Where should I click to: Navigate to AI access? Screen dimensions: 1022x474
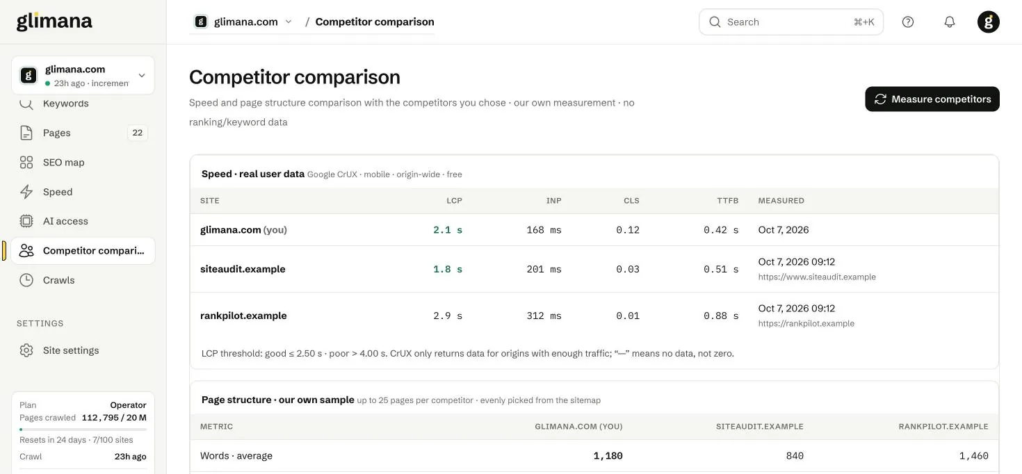tap(83, 221)
